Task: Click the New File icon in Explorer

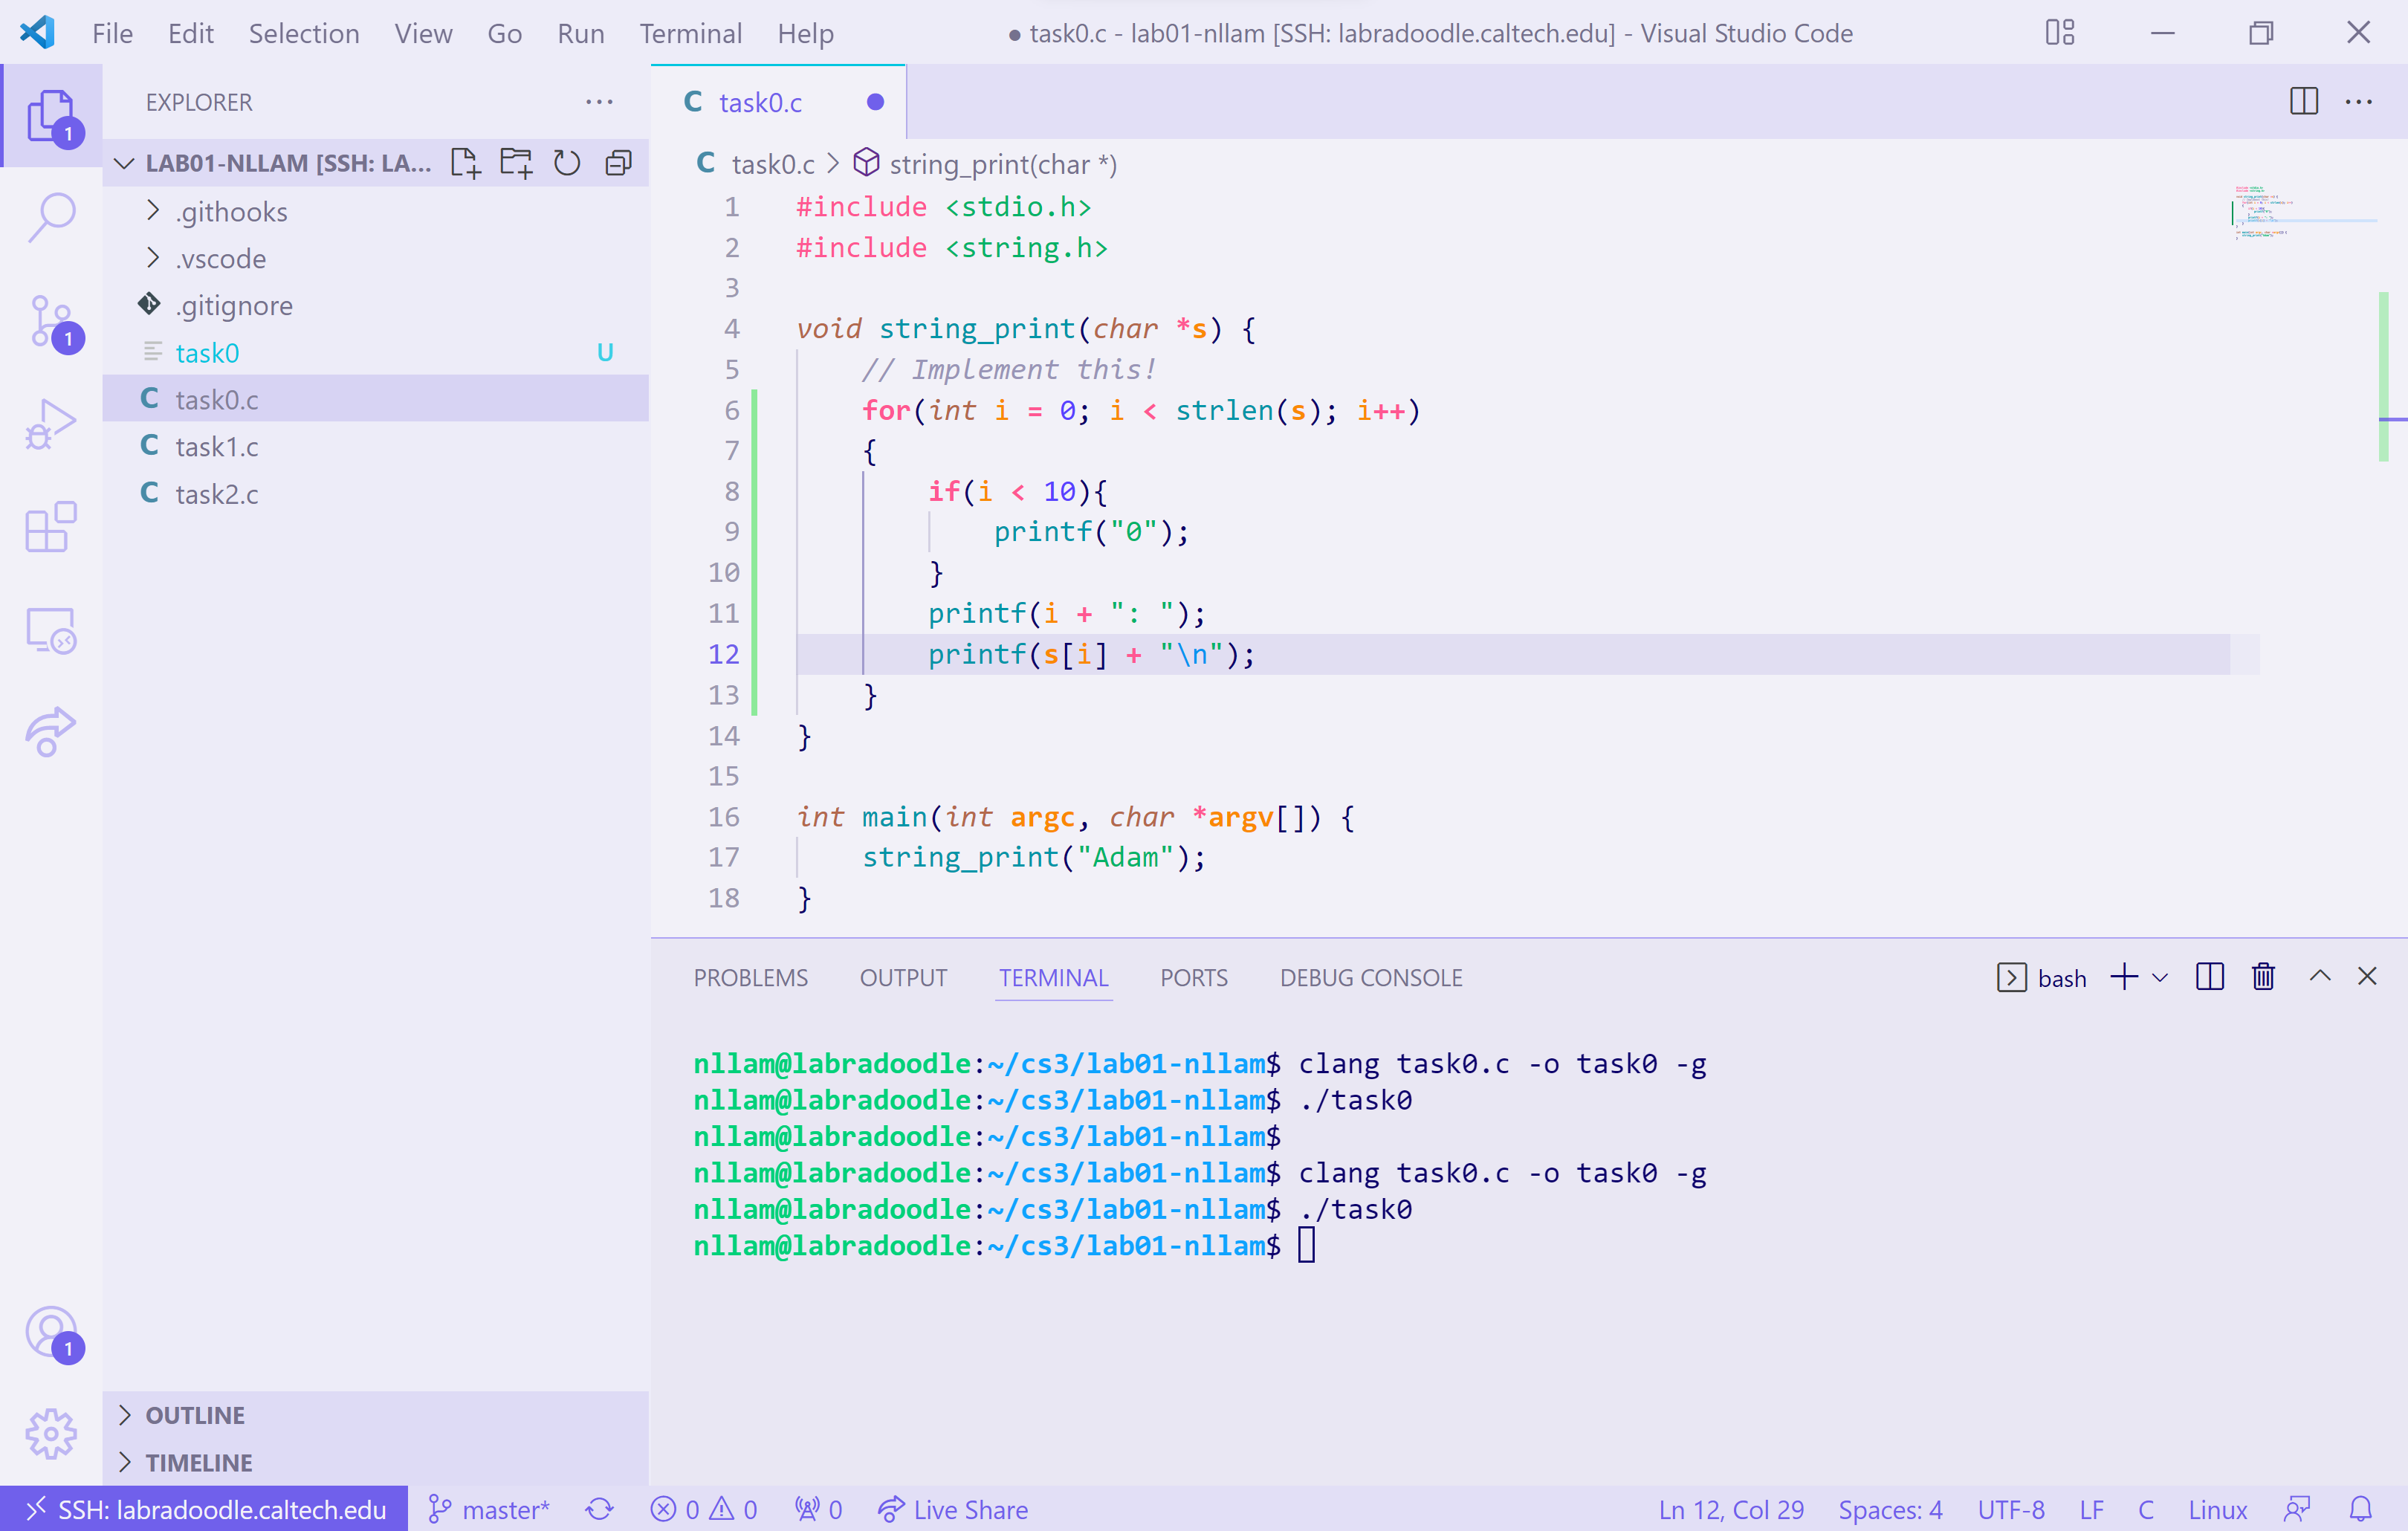Action: [x=465, y=163]
